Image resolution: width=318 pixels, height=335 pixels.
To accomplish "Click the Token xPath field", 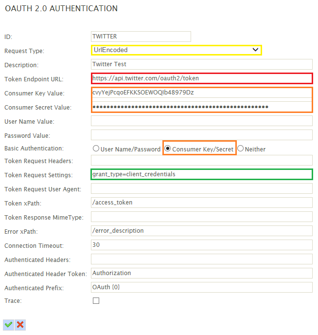I will tap(202, 203).
